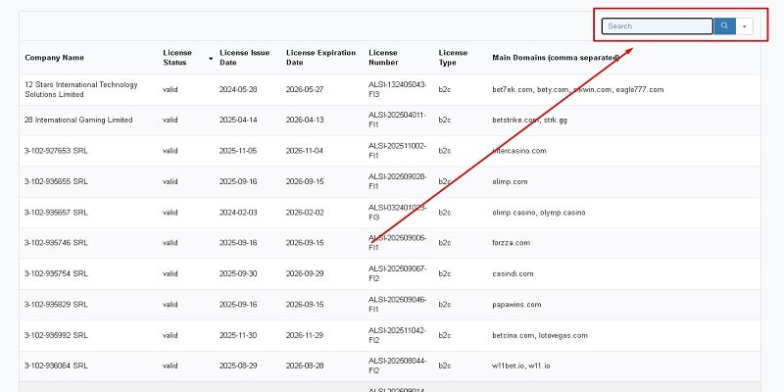The height and width of the screenshot is (392, 784).
Task: Click license number ALSI-202509046-FI1
Action: click(398, 305)
